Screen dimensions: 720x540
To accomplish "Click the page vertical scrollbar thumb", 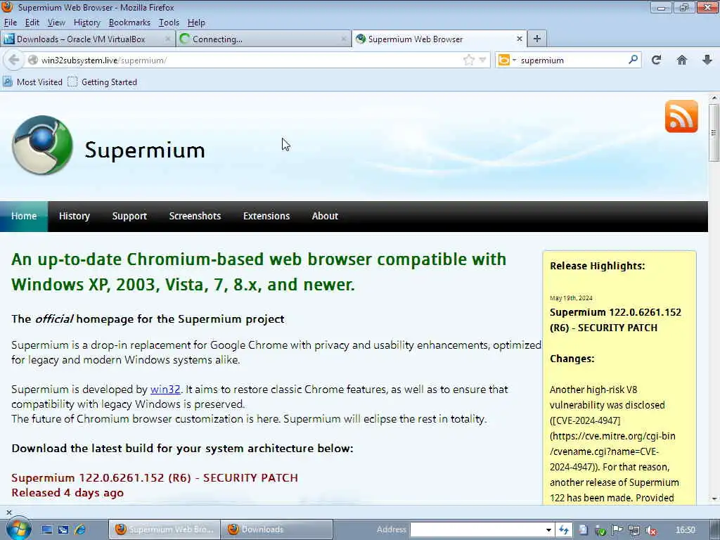I will coord(714,133).
